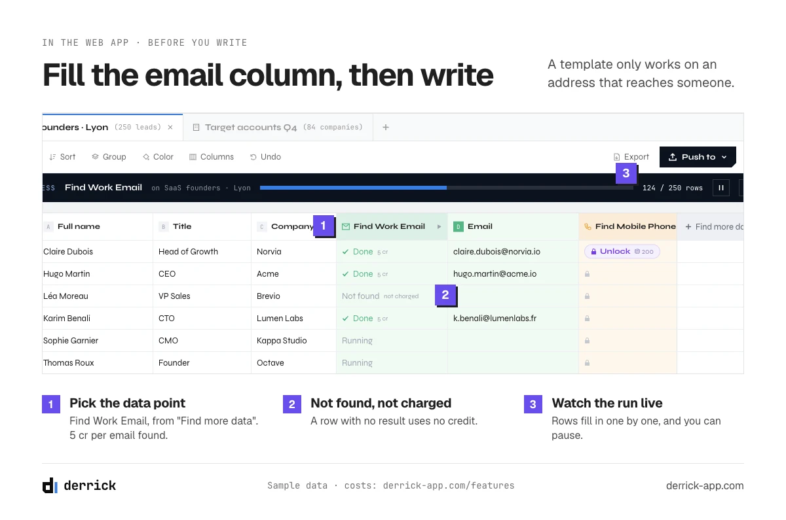The image size is (786, 520).
Task: Select the Company column header
Action: pos(293,227)
